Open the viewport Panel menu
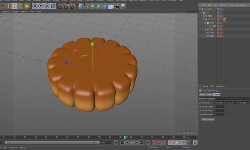This screenshot has width=250, height=150. pos(39,12)
